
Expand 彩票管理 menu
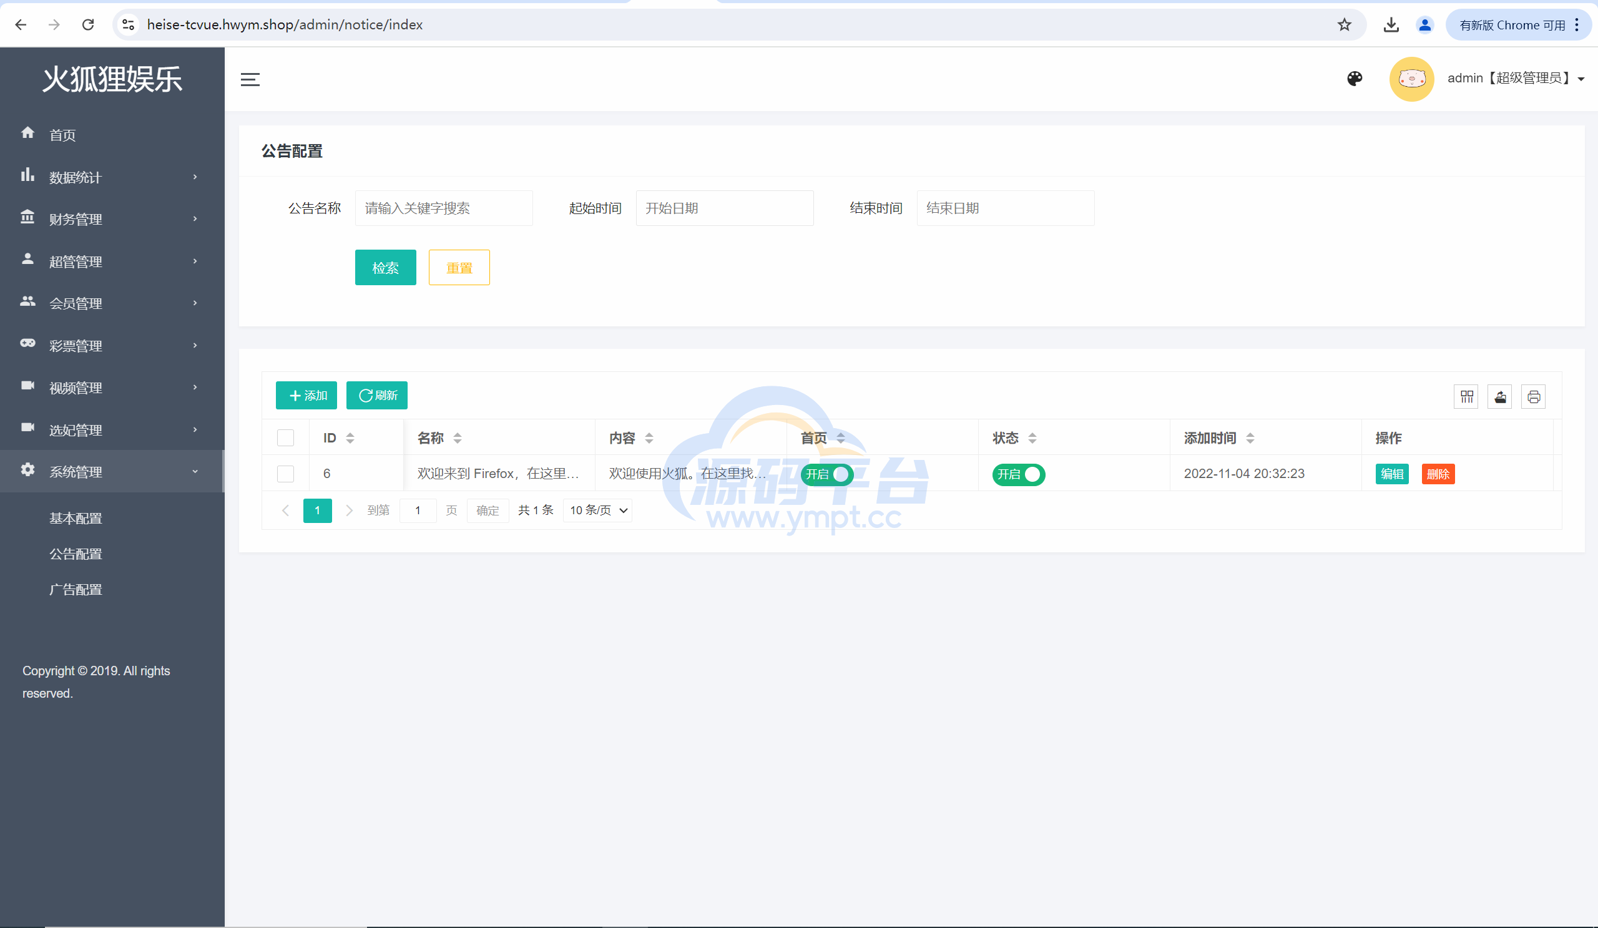point(112,346)
